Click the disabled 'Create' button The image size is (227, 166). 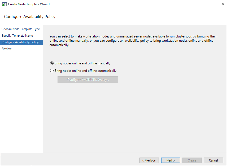(x=192, y=160)
